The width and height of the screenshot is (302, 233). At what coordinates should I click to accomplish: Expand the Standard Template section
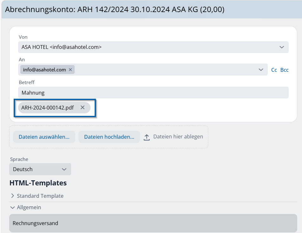pyautogui.click(x=13, y=196)
